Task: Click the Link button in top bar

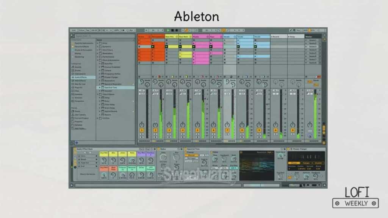Action: tap(73, 30)
